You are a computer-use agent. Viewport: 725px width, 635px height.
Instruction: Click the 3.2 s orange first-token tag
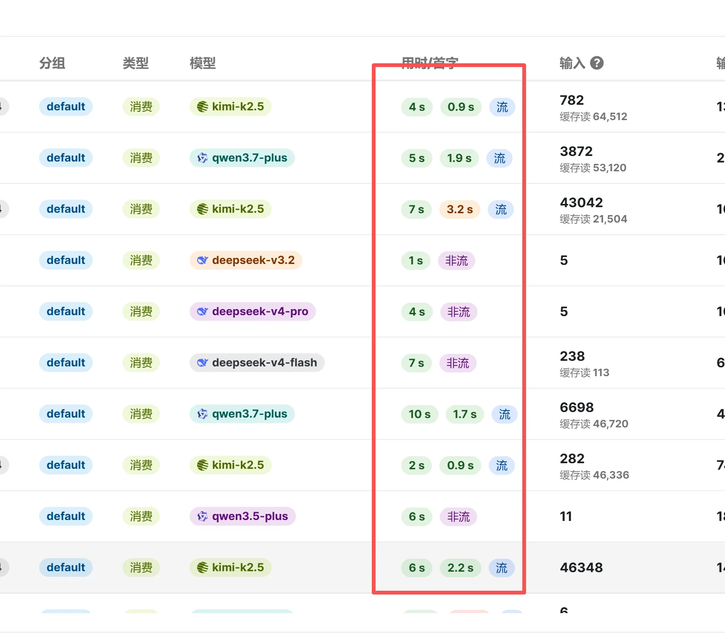point(460,209)
